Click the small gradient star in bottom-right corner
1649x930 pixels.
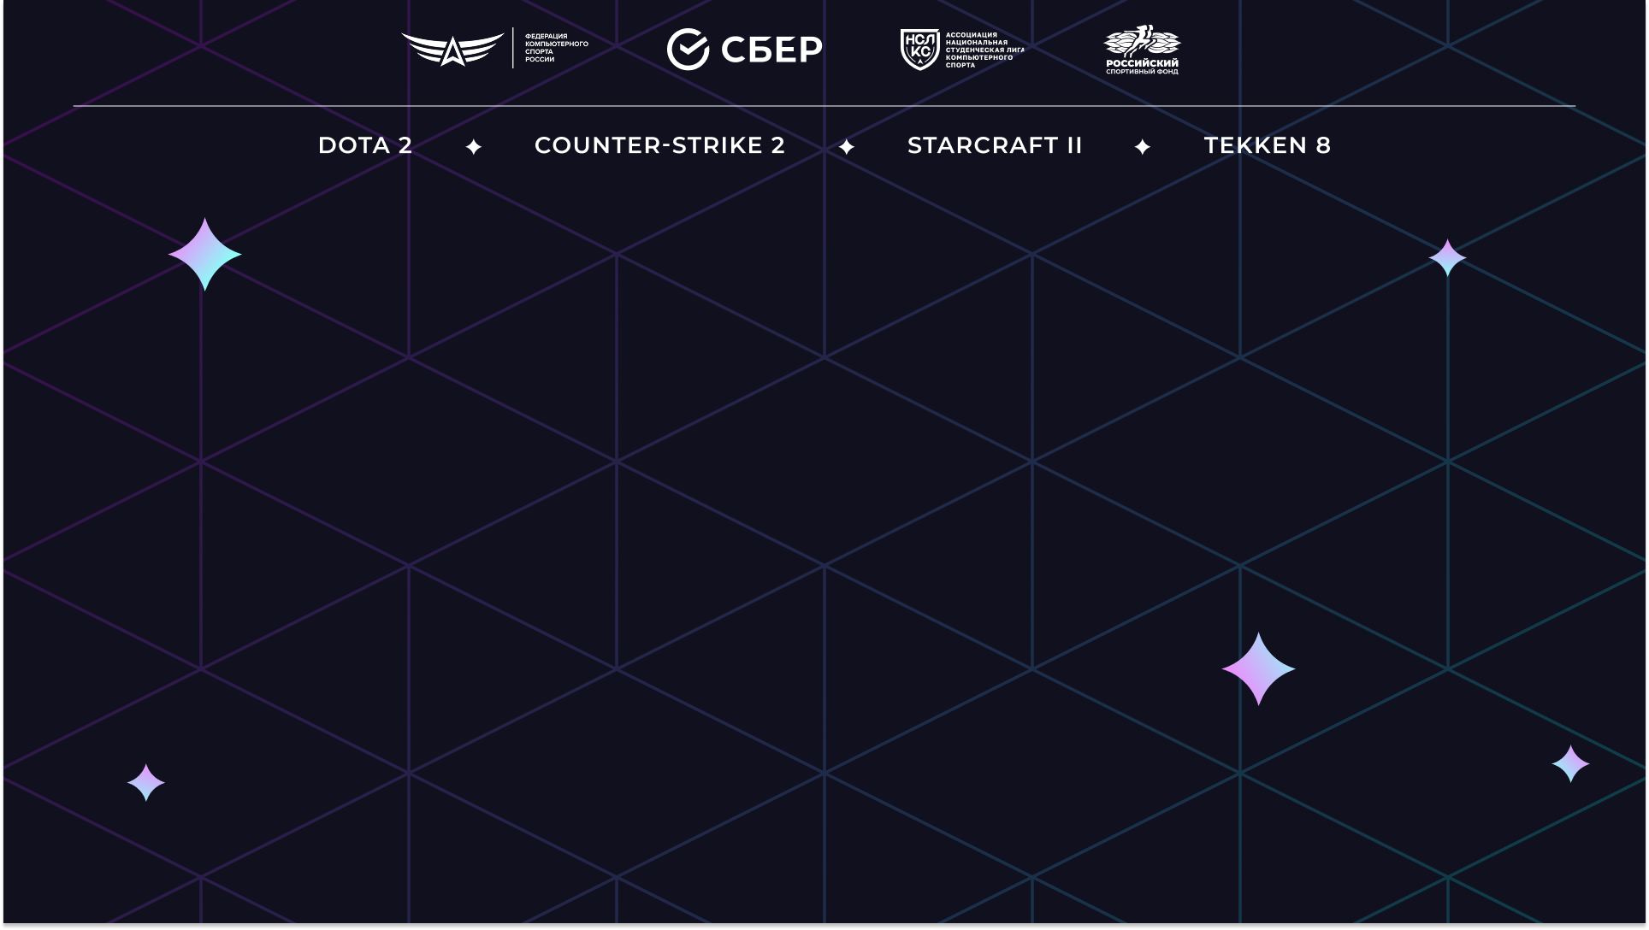pos(1570,763)
